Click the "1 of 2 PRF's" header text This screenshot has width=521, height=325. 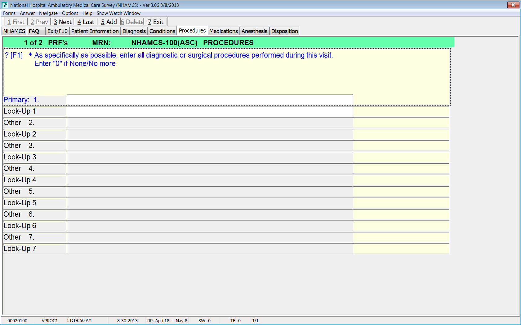click(x=46, y=43)
